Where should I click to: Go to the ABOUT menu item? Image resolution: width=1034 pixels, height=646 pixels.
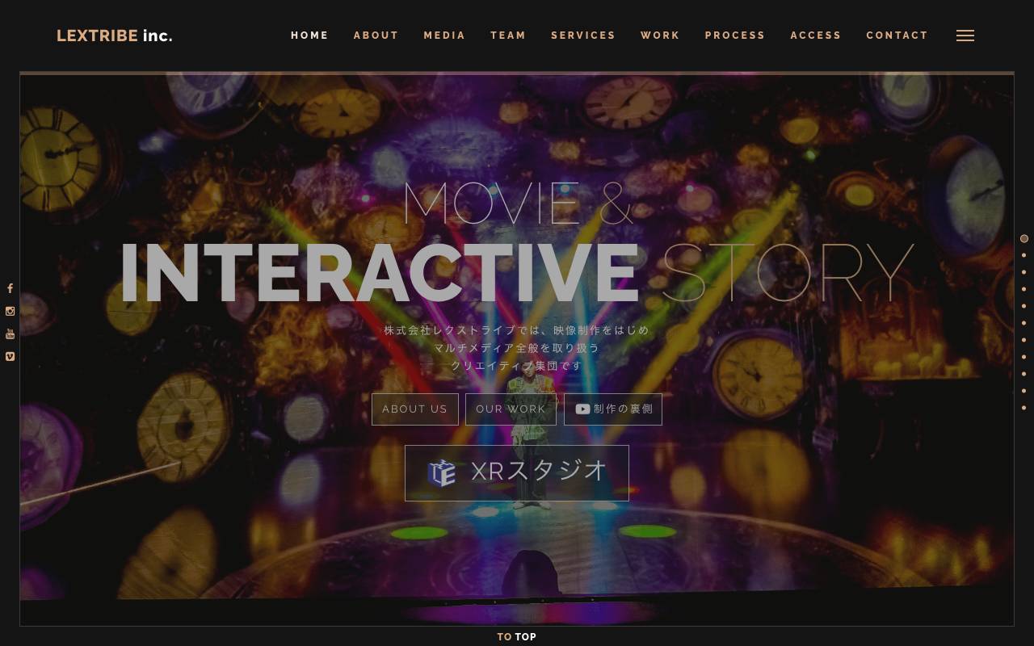point(376,36)
